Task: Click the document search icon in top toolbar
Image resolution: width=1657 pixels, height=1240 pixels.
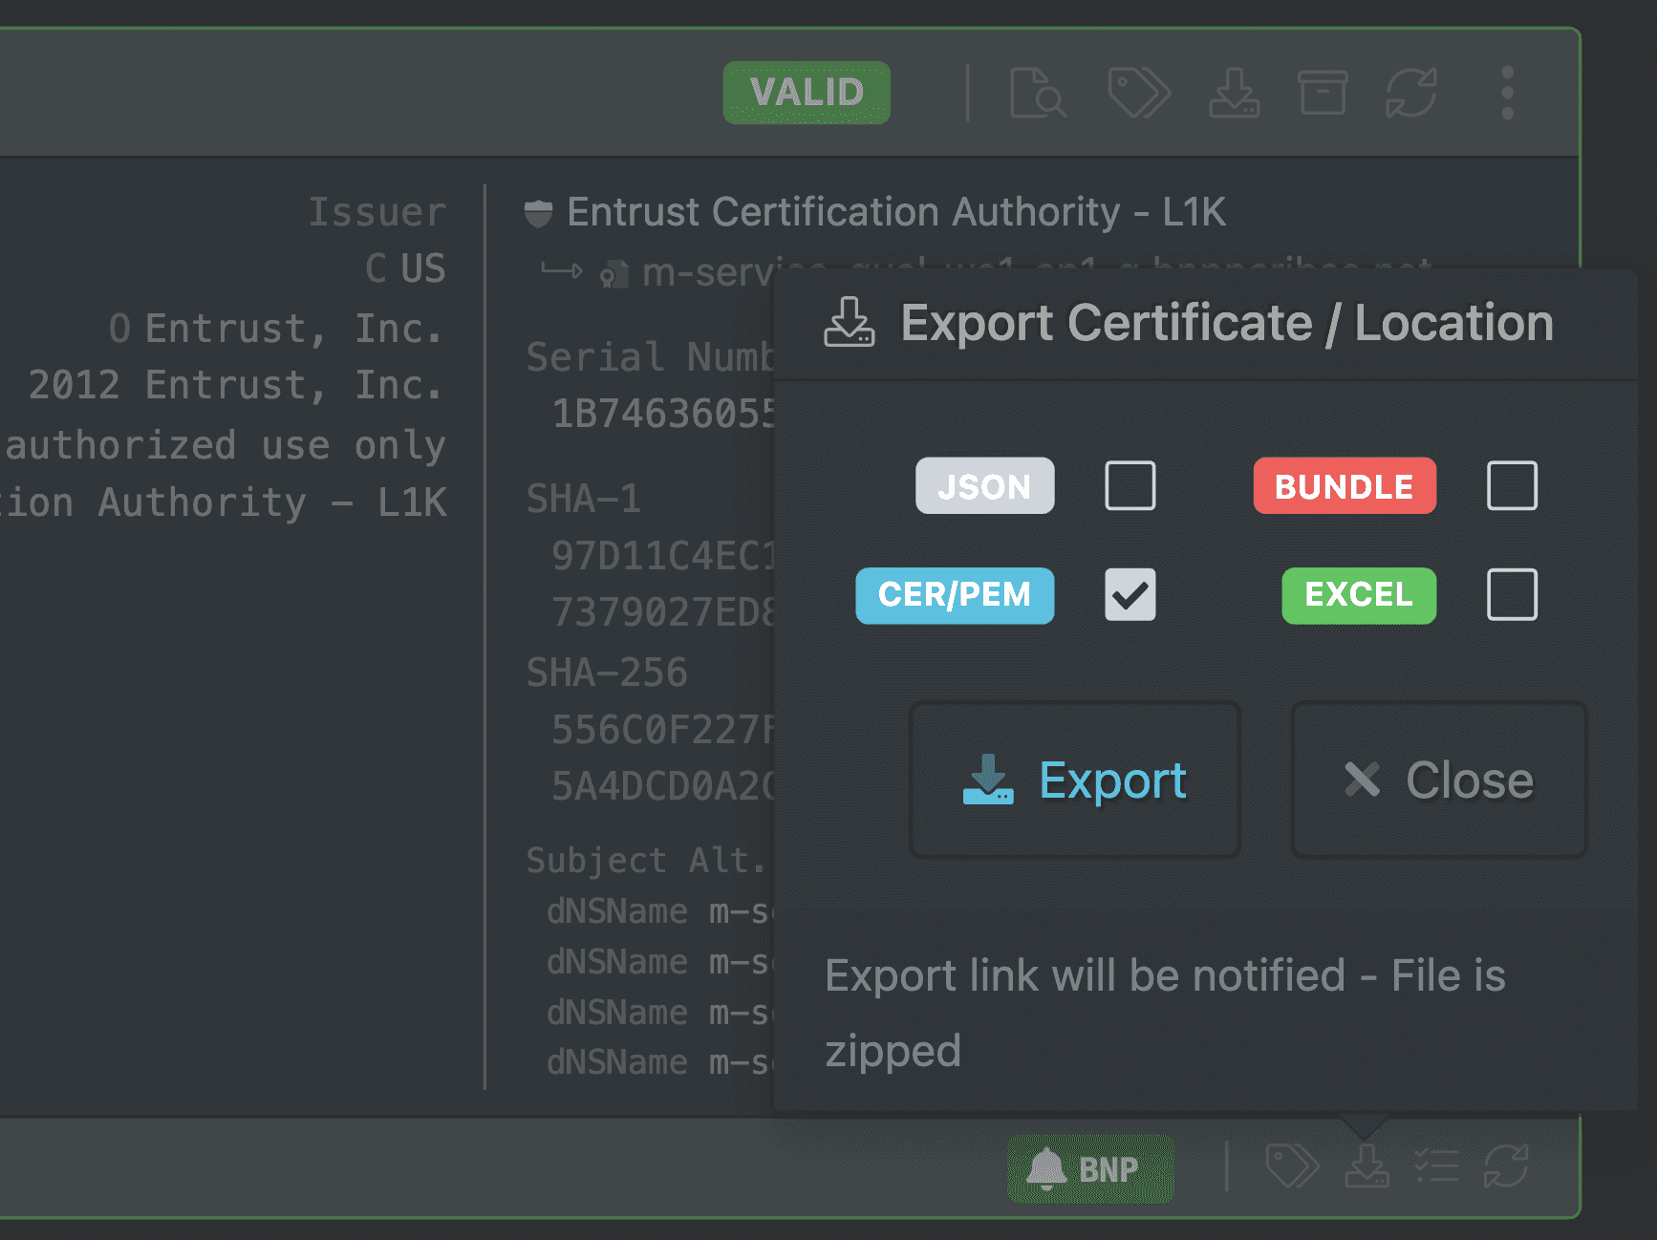Action: click(x=1037, y=93)
